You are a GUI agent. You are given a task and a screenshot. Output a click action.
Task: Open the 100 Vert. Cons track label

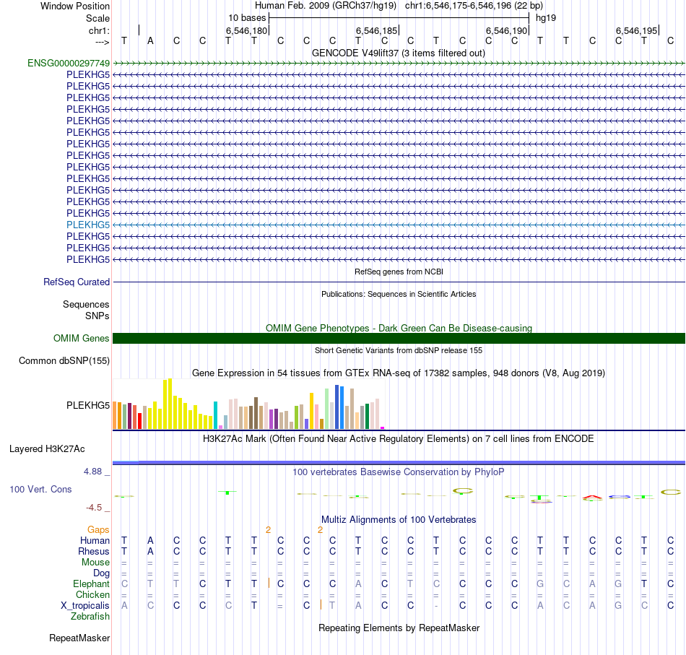click(x=40, y=489)
